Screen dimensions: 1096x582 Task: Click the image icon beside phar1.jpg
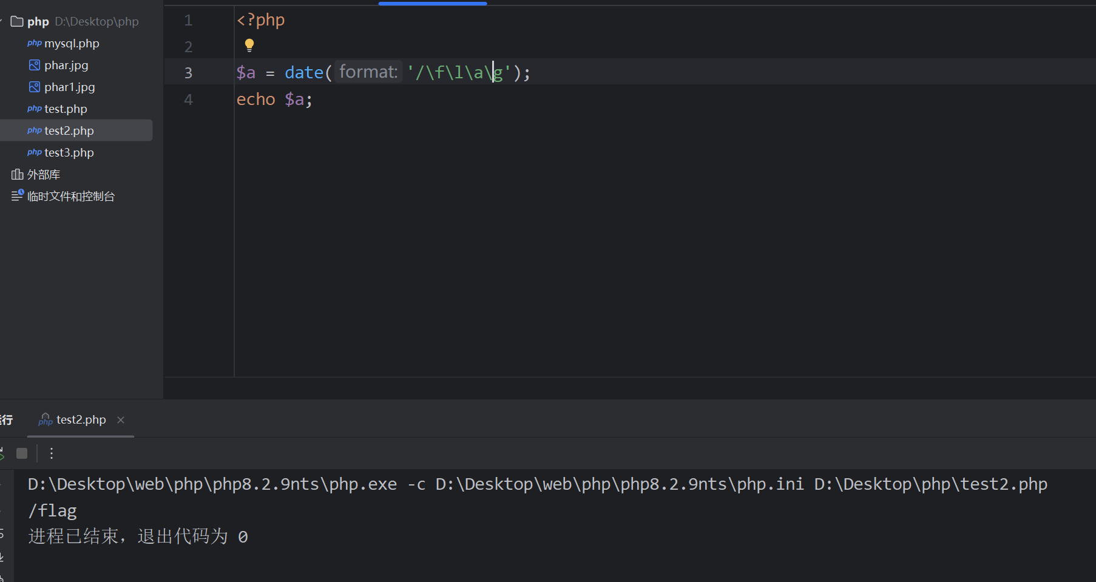pyautogui.click(x=35, y=87)
